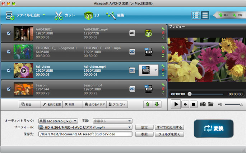Expand the Add File dropdown arrow
The height and width of the screenshot is (153, 246).
click(x=44, y=15)
